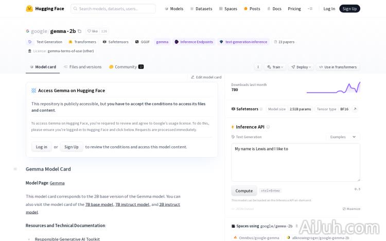Copy the model name gemma-2b
Screen dimensions: 386x241
tap(79, 31)
